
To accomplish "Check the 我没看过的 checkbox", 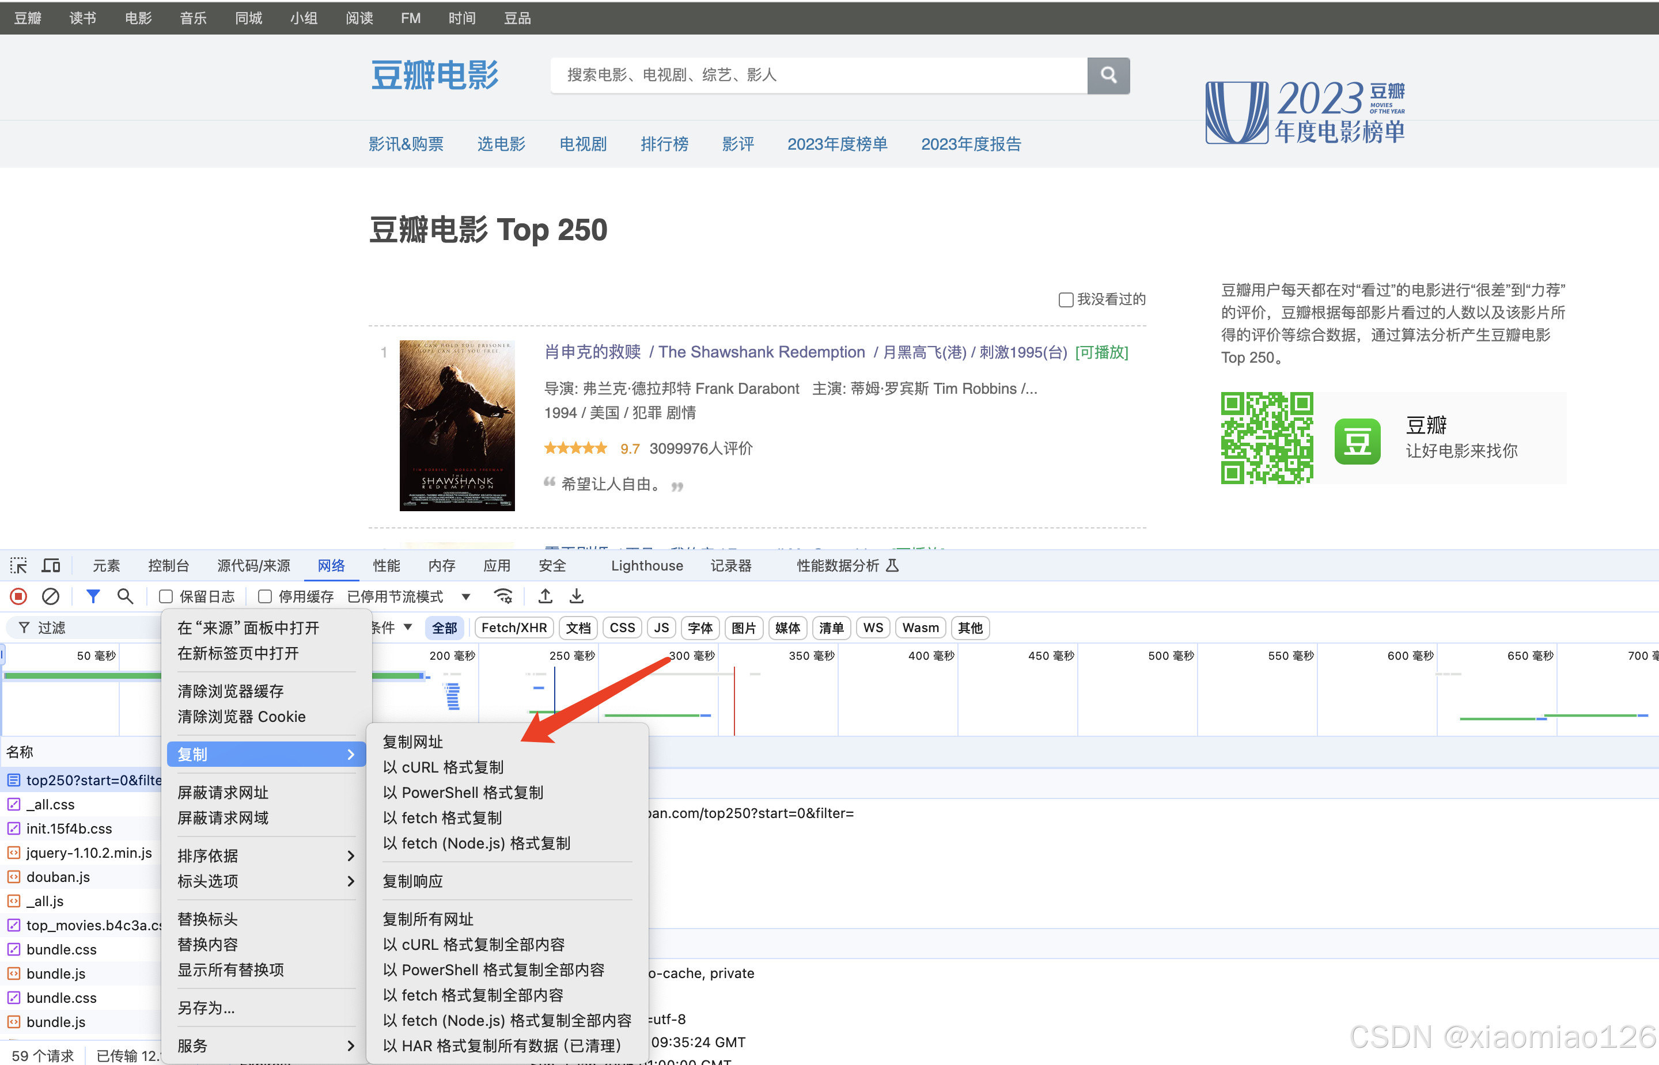I will pyautogui.click(x=1066, y=299).
